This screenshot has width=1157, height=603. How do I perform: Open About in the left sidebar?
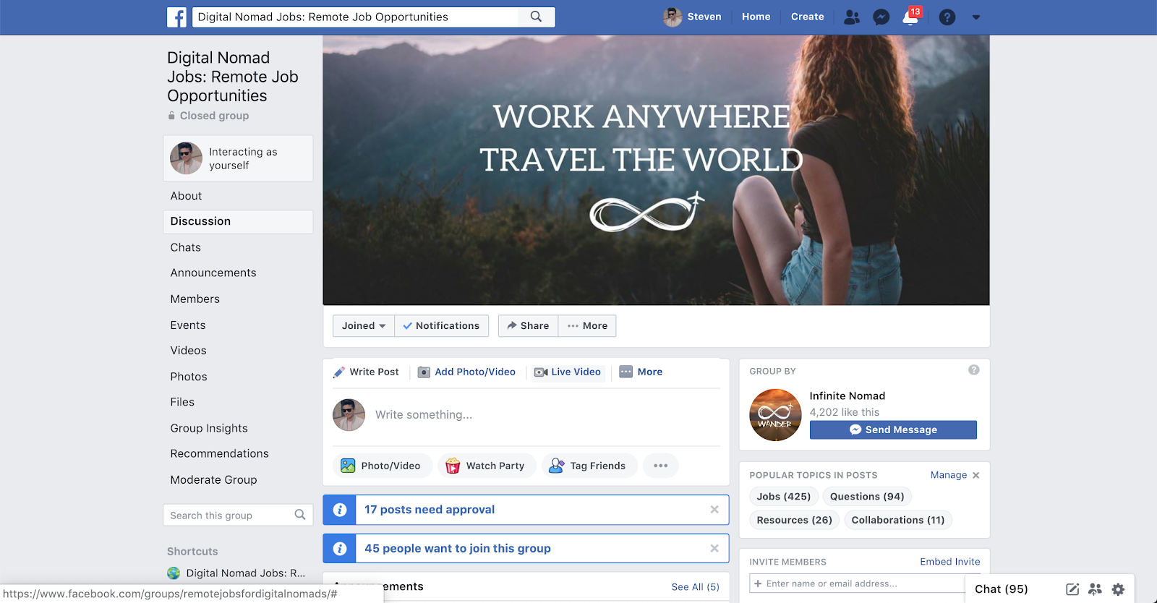point(186,196)
